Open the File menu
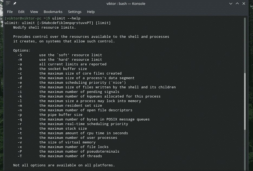The width and height of the screenshot is (253, 171). pos(10,12)
